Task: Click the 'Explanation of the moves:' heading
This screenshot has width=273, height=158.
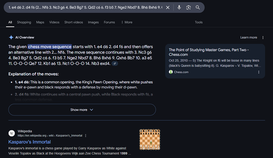Action: click(x=33, y=74)
